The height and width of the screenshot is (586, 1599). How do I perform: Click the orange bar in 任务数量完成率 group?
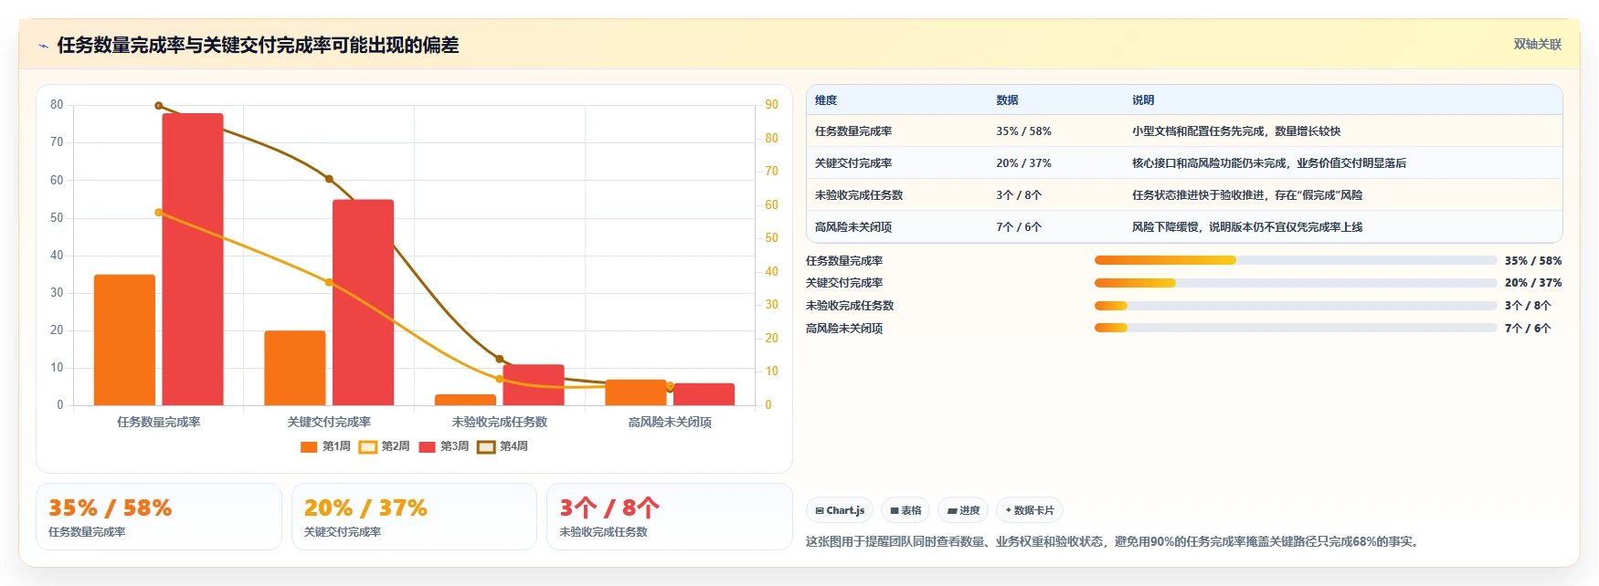point(124,340)
